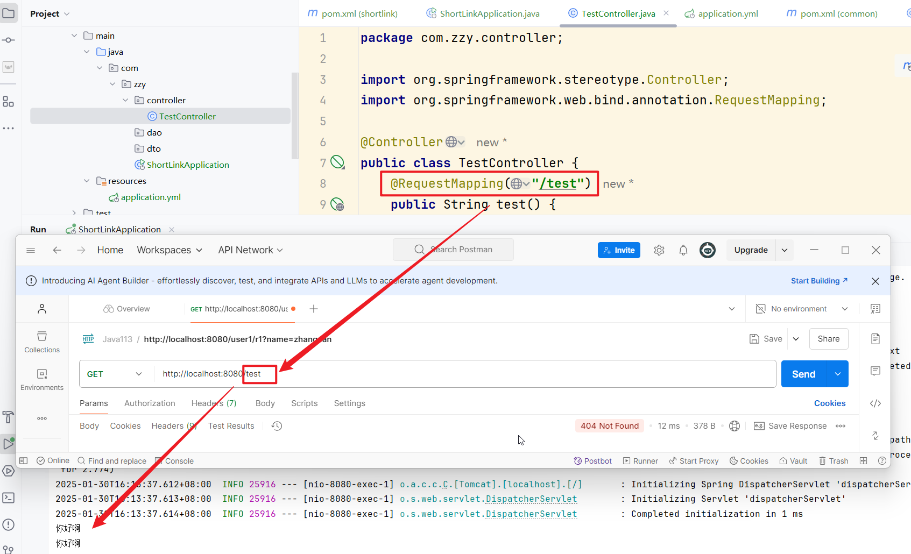Viewport: 911px width, 554px height.
Task: Open the Project tool window folder icon
Action: tap(9, 13)
